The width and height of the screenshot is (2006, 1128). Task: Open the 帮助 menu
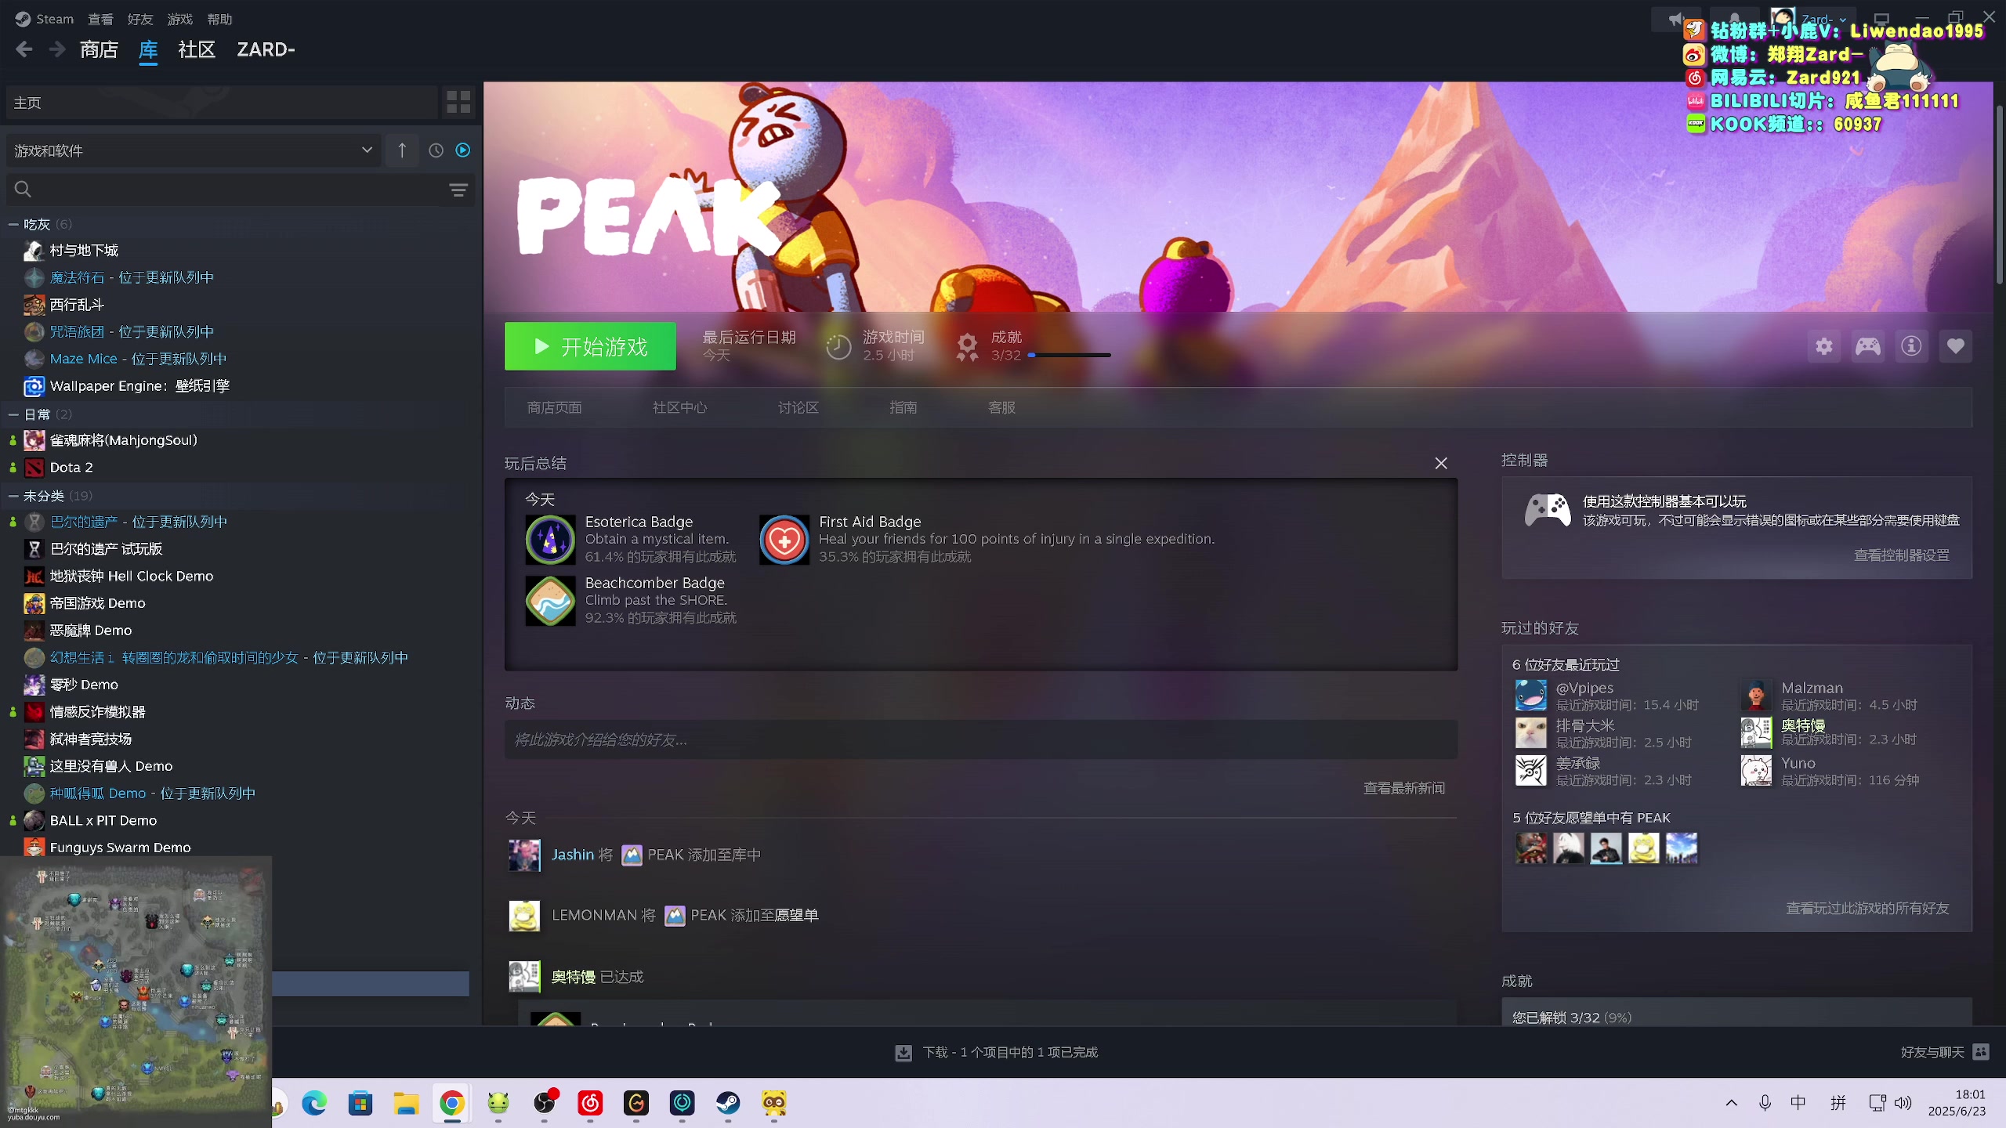[219, 19]
